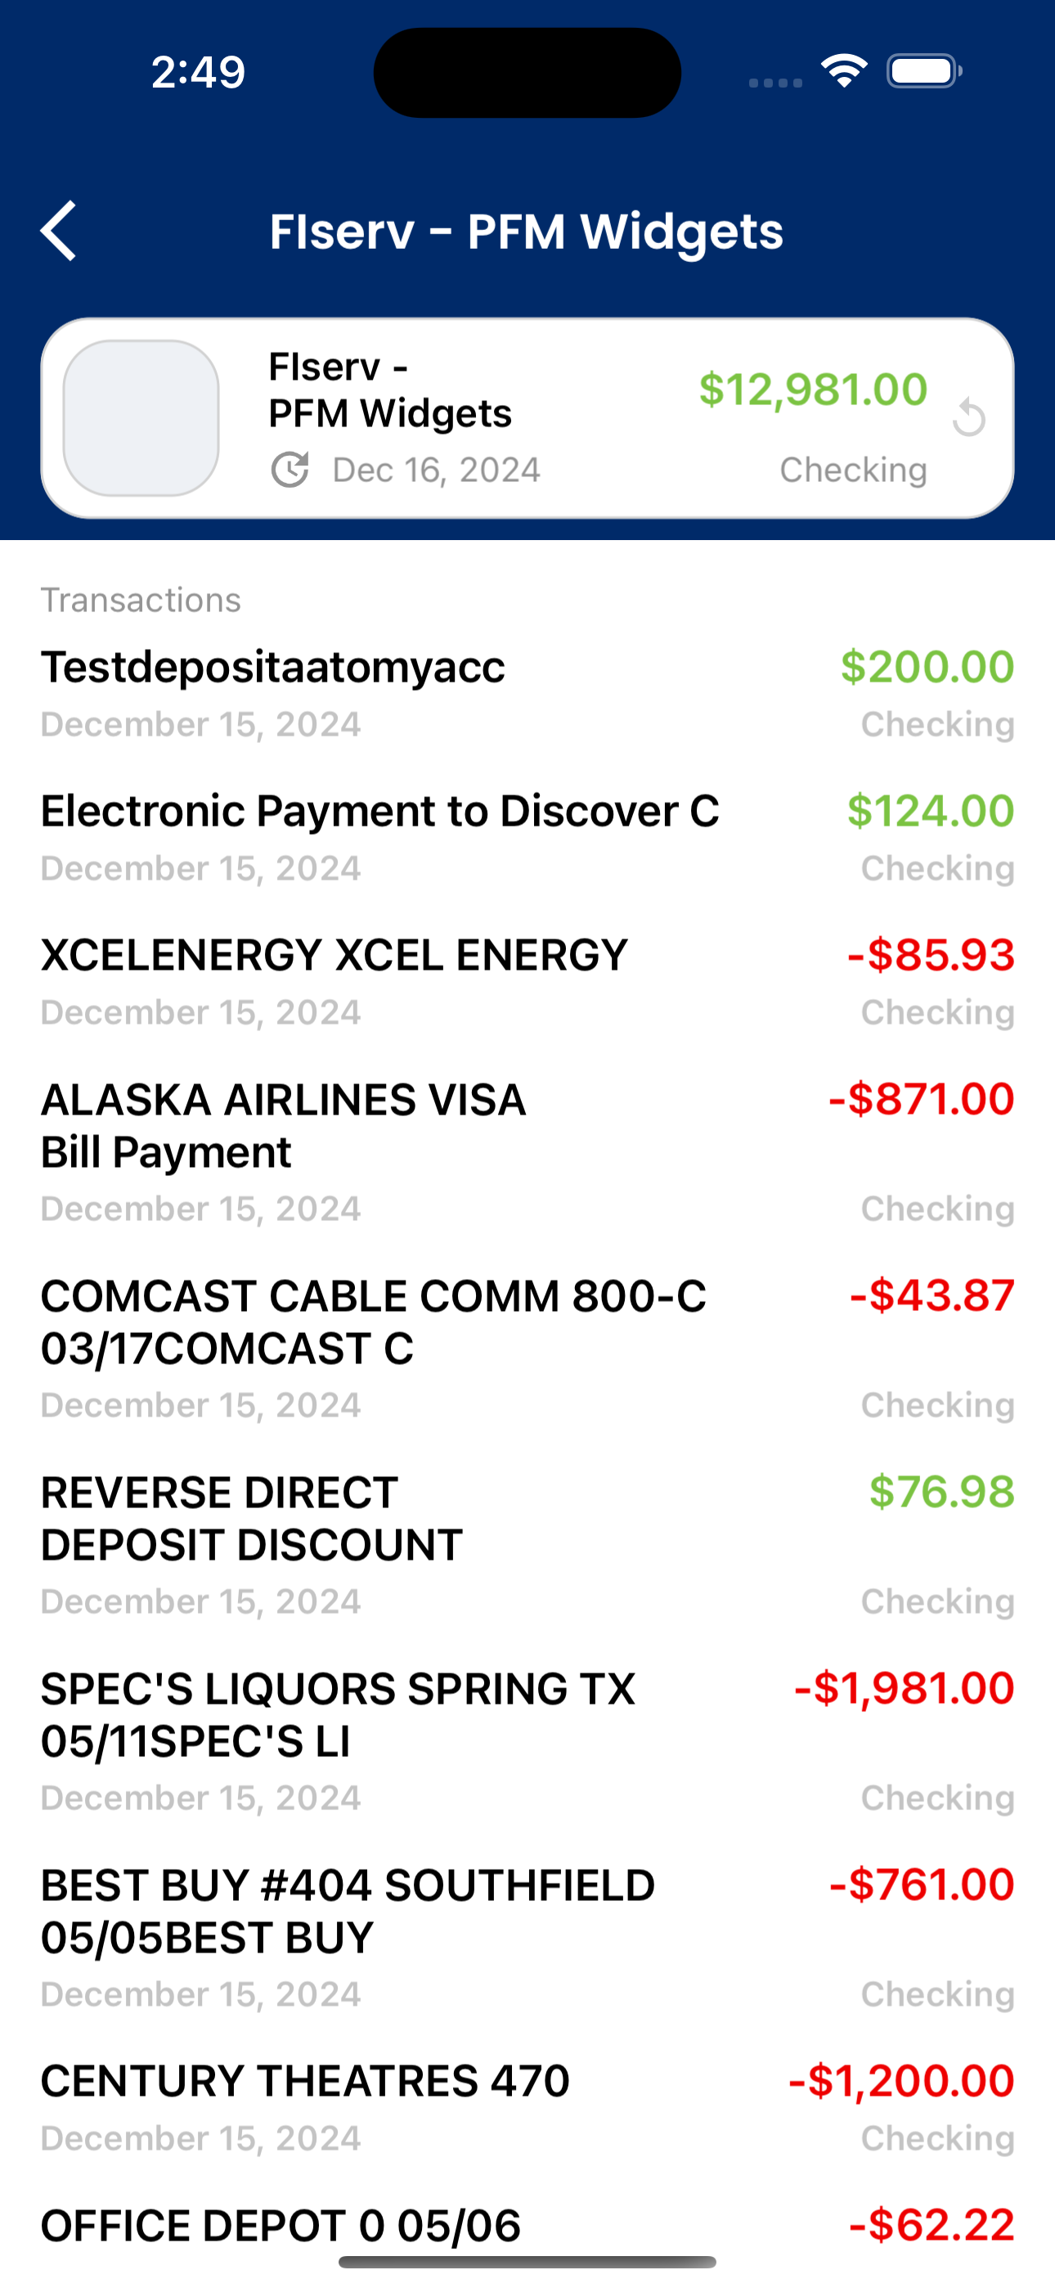Select CENTURY THEATRES 470 transaction

point(527,2108)
